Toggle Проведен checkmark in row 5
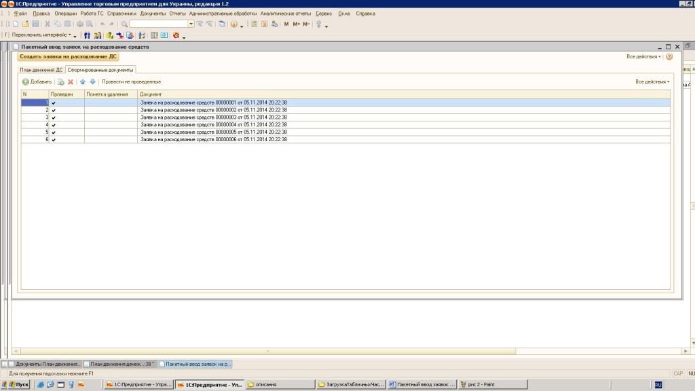 [54, 132]
